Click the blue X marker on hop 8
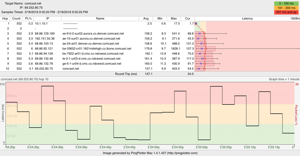This screenshot has width=300, height=156. 202,59
